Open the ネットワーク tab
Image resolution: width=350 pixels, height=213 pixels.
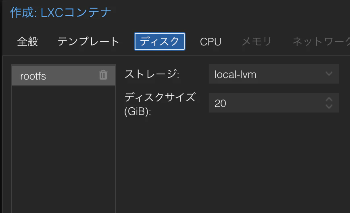[321, 42]
